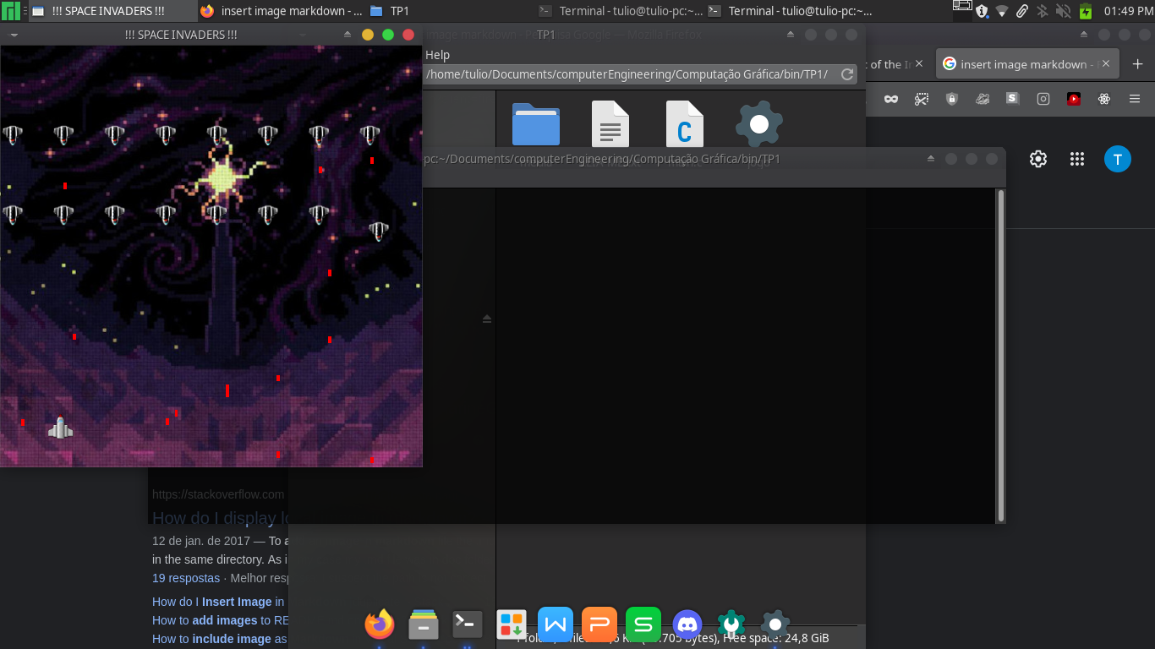Click the scissors screenshot extension icon
Image resolution: width=1155 pixels, height=649 pixels.
(922, 99)
